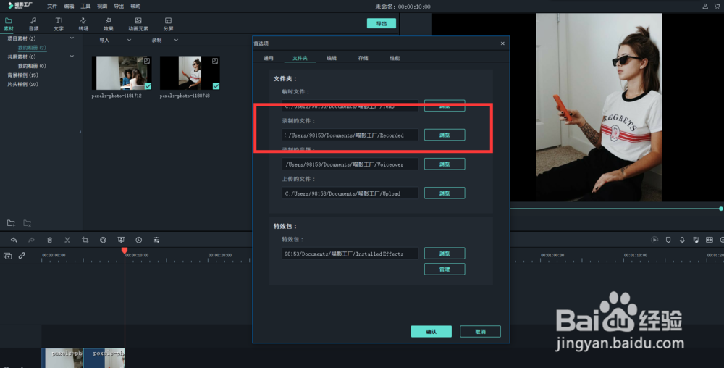Open the 转场 transitions panel
The image size is (724, 368).
83,24
